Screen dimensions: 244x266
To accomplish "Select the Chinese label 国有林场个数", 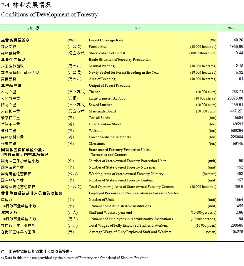I will [12, 180].
